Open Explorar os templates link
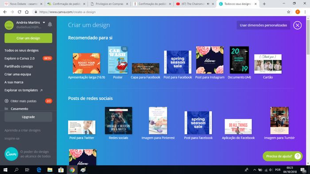This screenshot has width=310, height=174. coord(21,90)
